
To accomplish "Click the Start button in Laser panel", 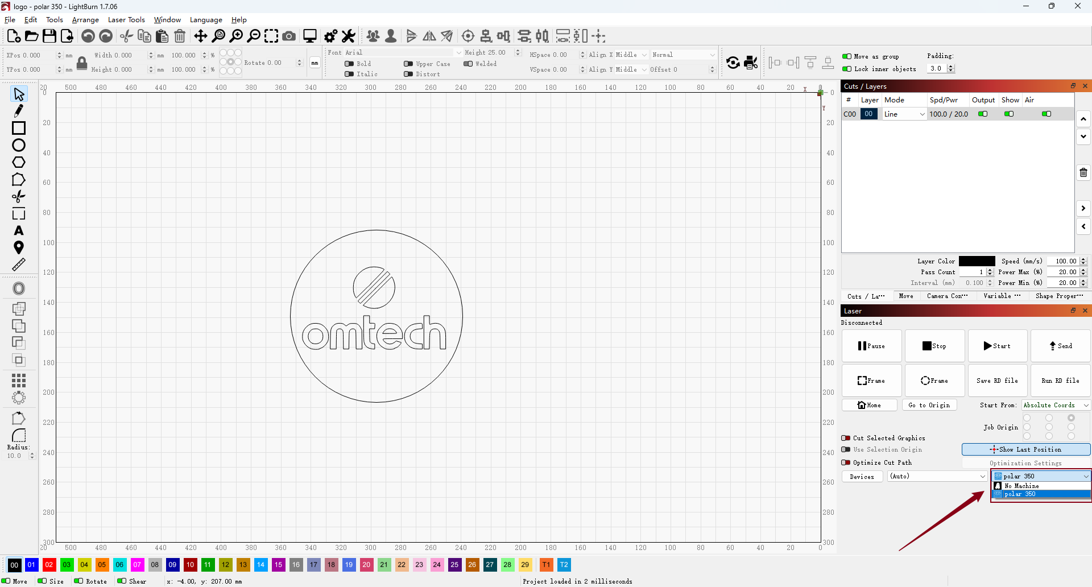I will 998,346.
